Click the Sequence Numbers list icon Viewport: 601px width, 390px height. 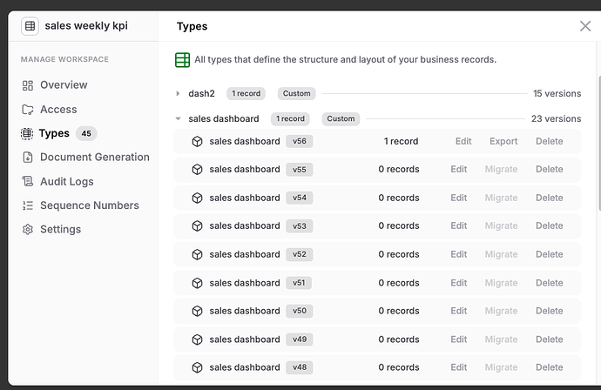tap(28, 205)
